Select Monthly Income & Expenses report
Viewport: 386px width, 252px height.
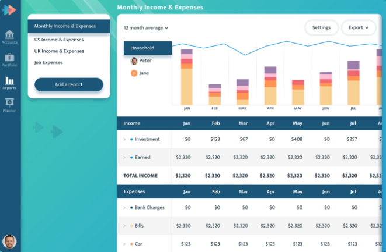(x=69, y=26)
